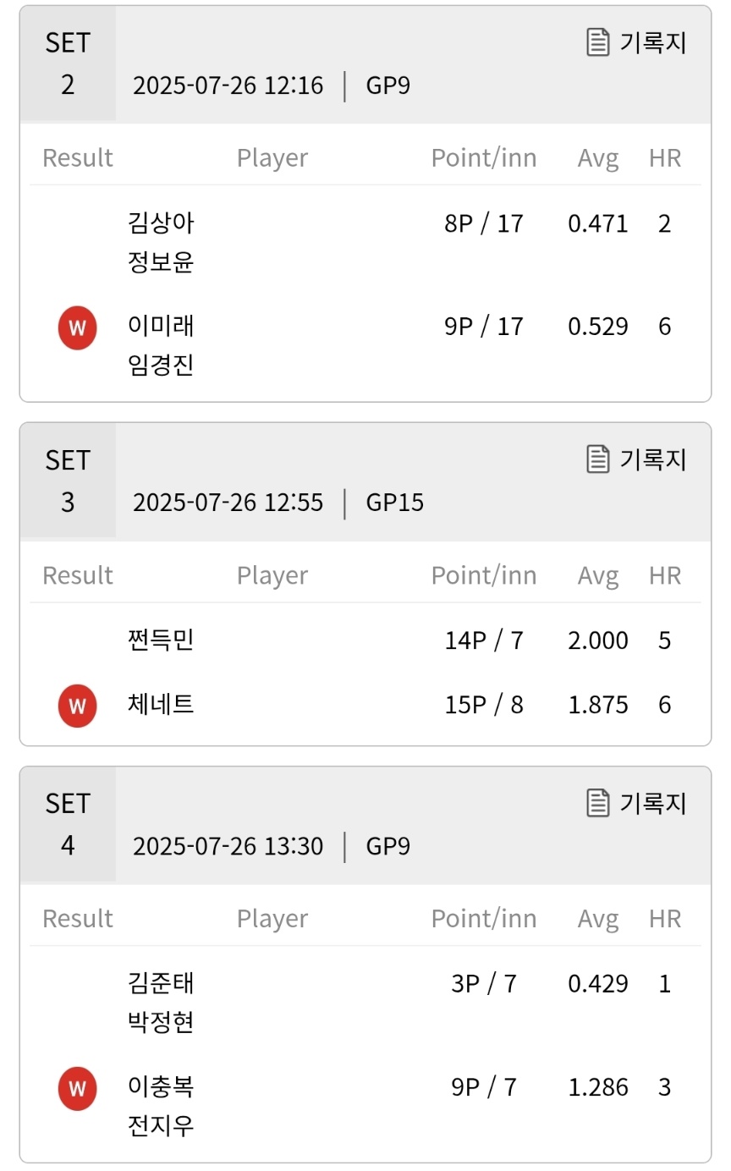
Task: Click the GP15 label in SET 3
Action: [395, 503]
